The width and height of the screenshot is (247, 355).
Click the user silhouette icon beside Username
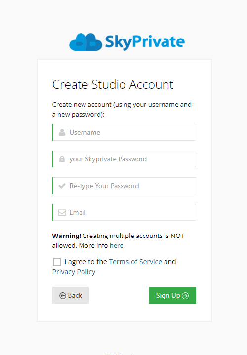click(62, 132)
